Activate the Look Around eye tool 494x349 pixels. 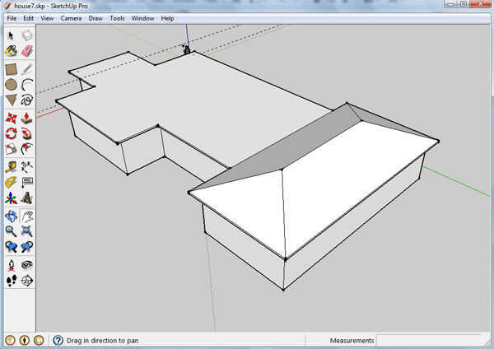click(x=27, y=265)
